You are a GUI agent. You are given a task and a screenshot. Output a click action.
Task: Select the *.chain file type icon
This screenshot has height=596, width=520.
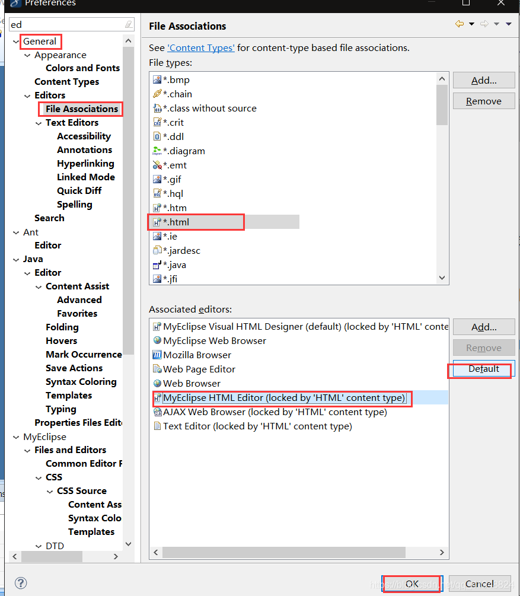157,94
